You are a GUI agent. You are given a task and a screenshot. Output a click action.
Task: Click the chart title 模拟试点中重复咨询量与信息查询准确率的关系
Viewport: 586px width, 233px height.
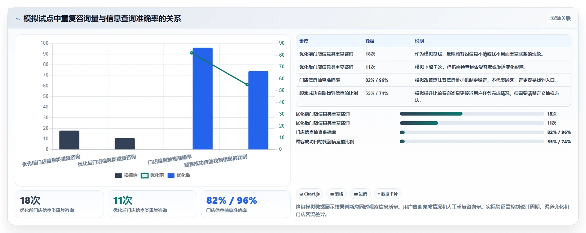tap(102, 18)
